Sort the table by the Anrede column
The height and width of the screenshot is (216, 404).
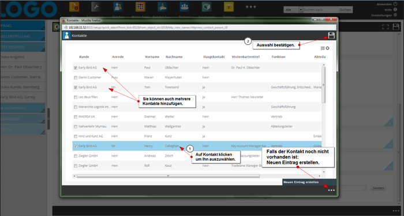point(118,57)
